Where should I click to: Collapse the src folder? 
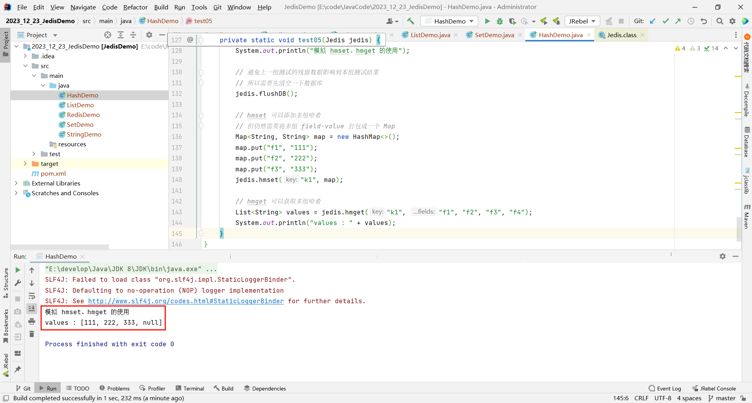pos(25,66)
